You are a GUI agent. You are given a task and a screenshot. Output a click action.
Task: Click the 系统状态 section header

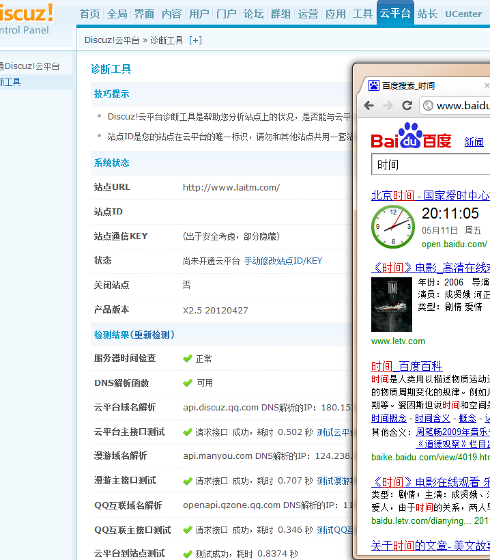coord(111,163)
